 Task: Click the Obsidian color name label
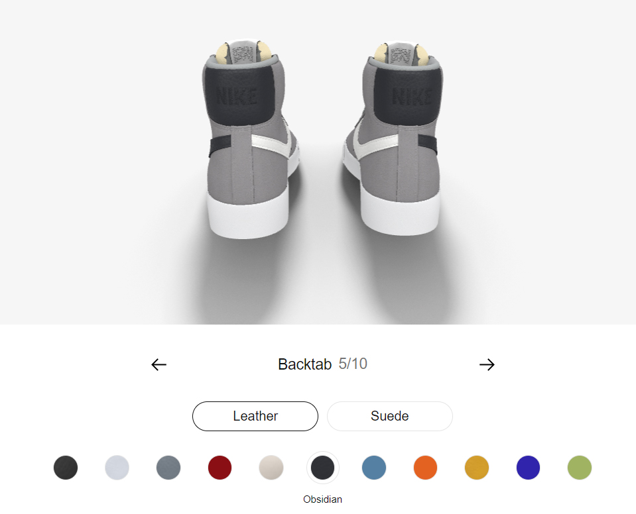pyautogui.click(x=322, y=499)
